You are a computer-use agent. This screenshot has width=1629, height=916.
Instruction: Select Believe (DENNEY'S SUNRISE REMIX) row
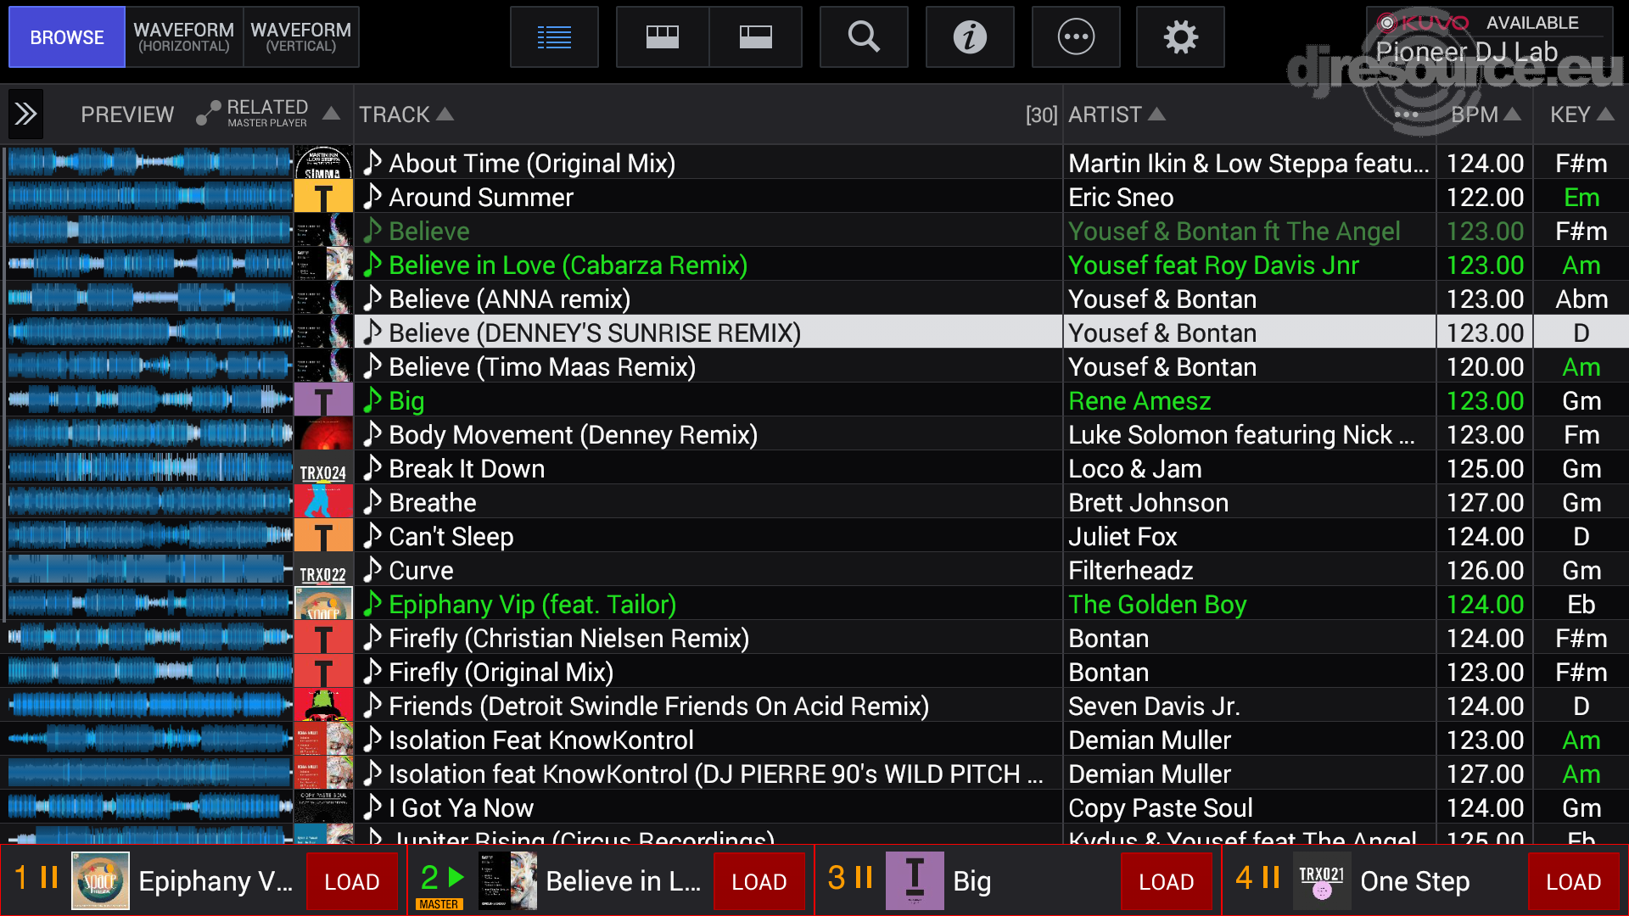point(814,332)
